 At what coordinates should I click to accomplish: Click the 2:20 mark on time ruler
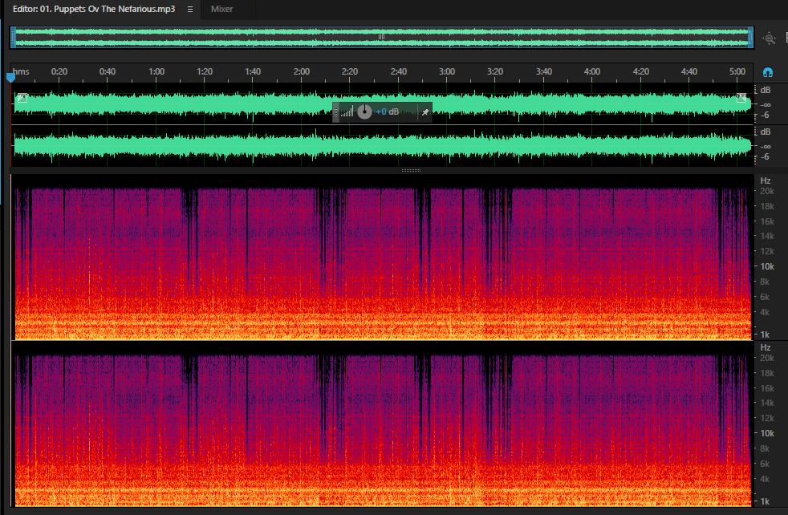pos(350,72)
